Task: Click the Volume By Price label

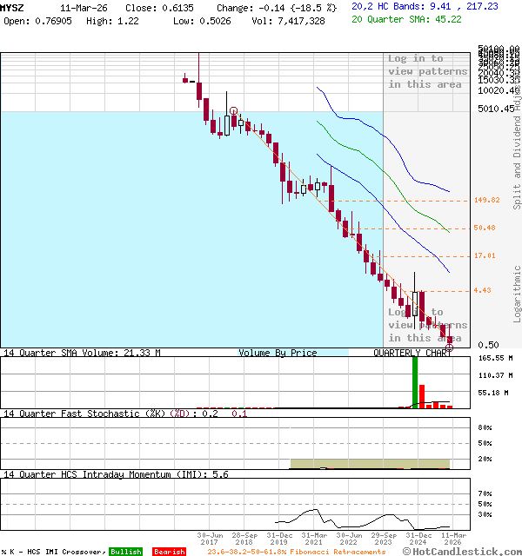Action: click(278, 353)
